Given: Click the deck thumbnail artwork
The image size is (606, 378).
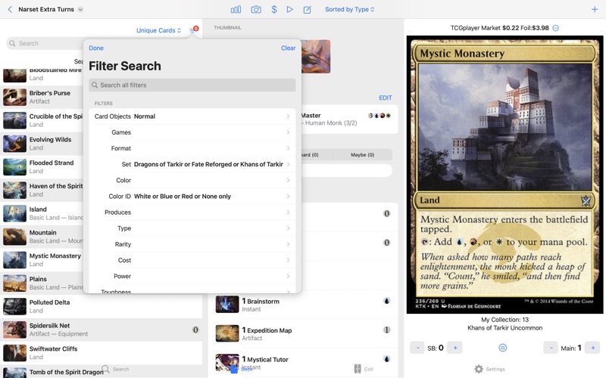Looking at the screenshot, I should click(x=316, y=56).
